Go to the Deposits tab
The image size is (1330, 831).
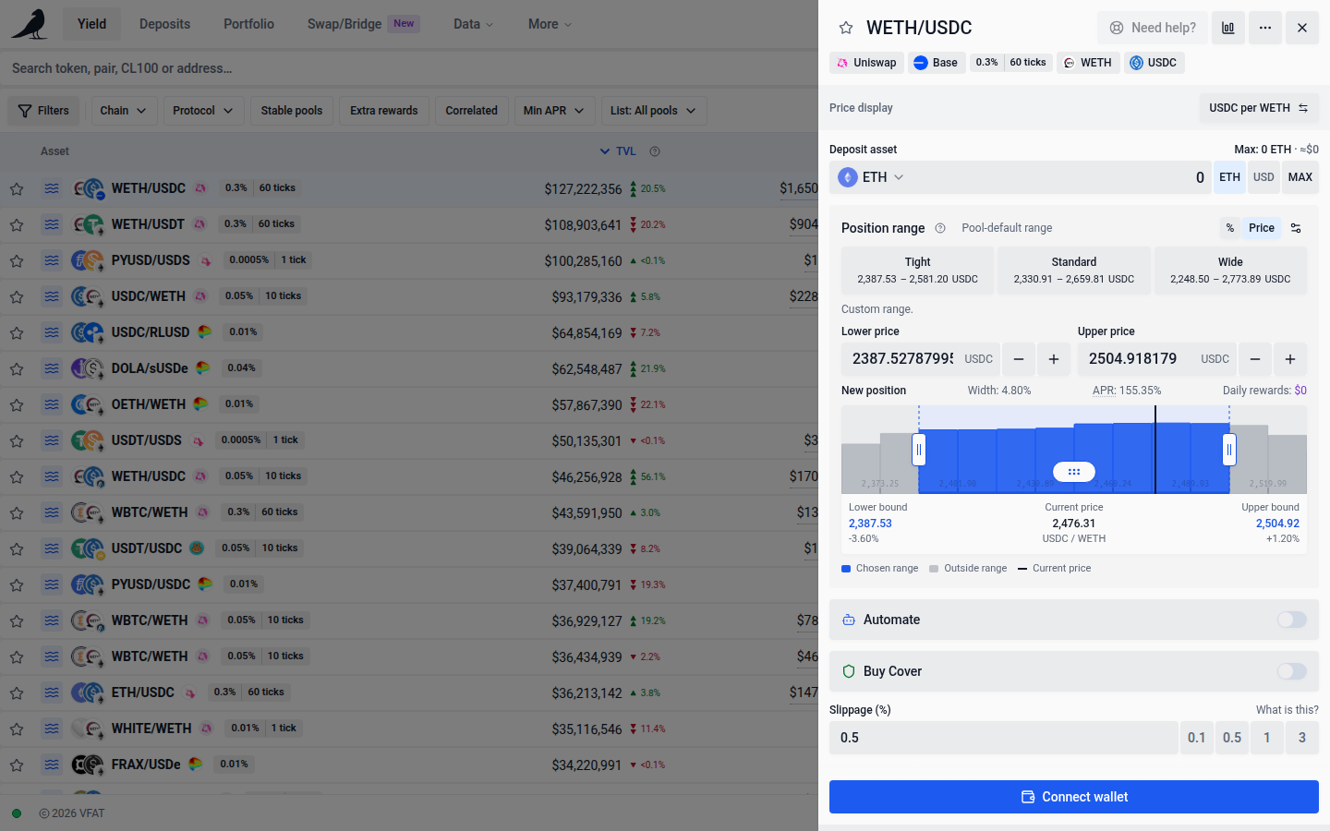point(164,24)
